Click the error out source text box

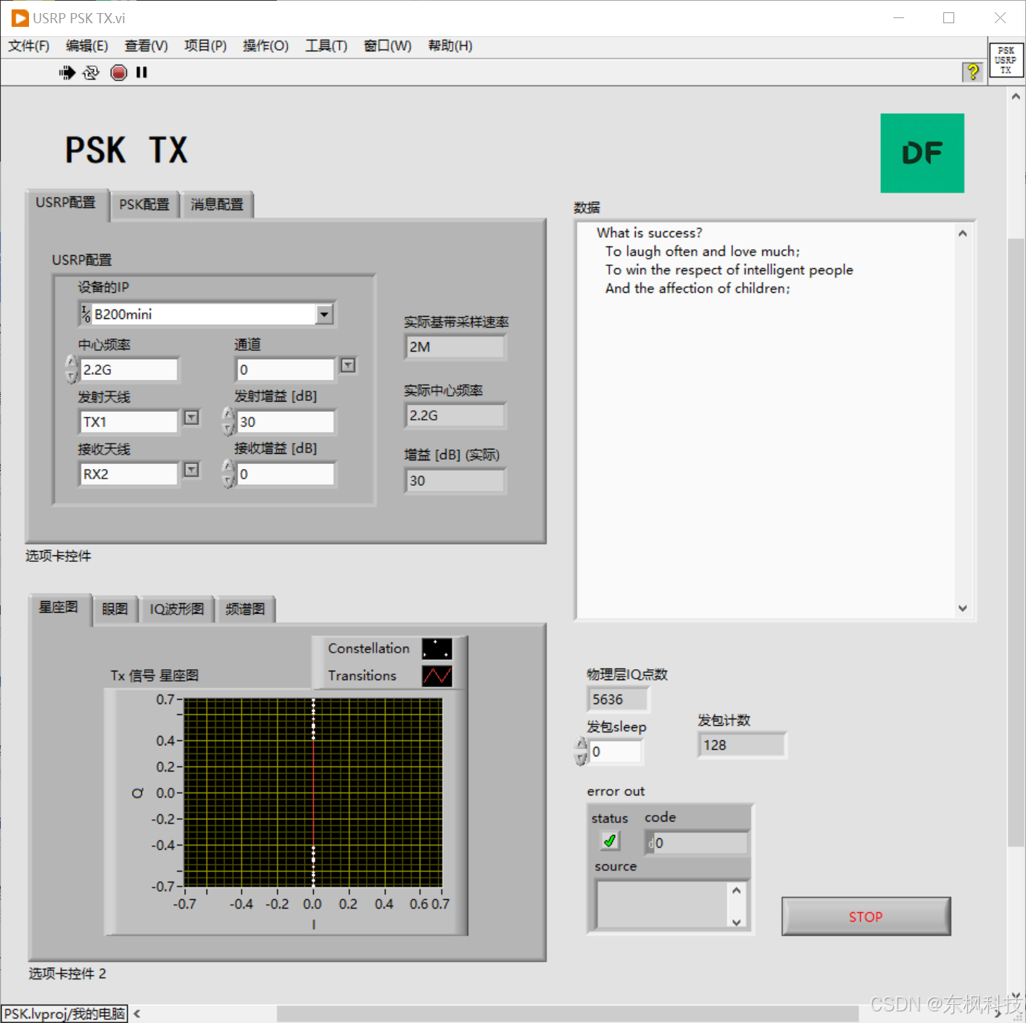[x=662, y=905]
